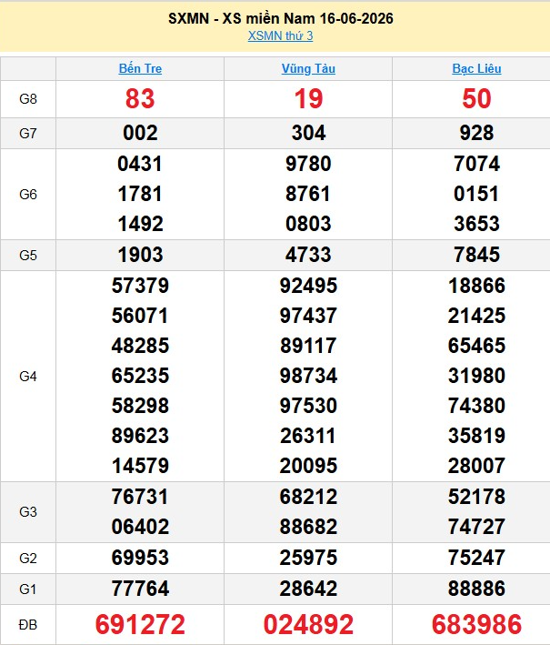
Task: Select G6 number 3653
Action: pos(477,224)
